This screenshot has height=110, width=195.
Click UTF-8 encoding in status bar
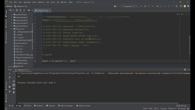tap(156, 109)
